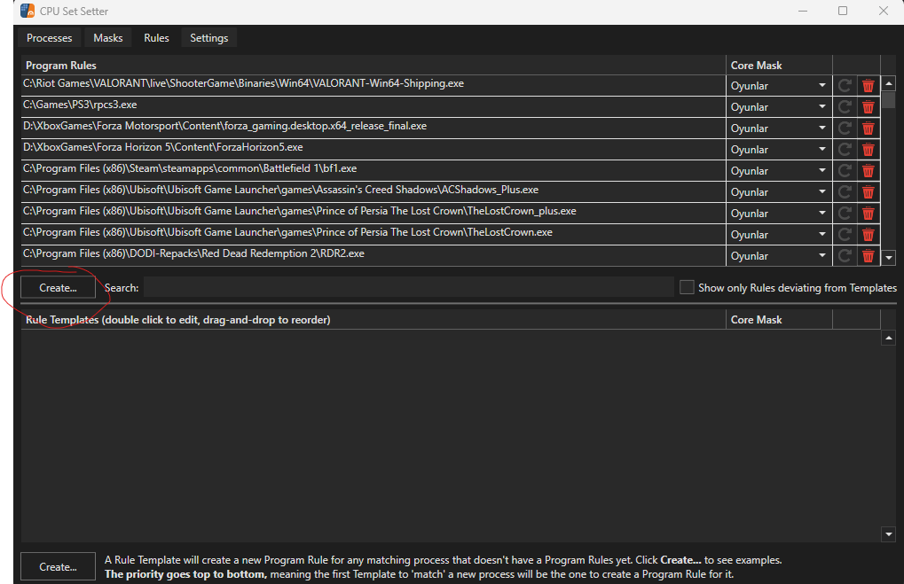Delete the RDR2.exe program rule
The height and width of the screenshot is (584, 904).
pos(868,256)
